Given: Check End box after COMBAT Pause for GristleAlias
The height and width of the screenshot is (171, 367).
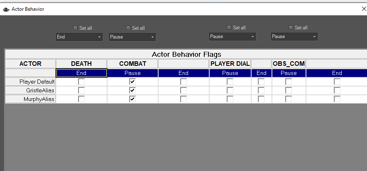Looking at the screenshot, I should point(183,90).
